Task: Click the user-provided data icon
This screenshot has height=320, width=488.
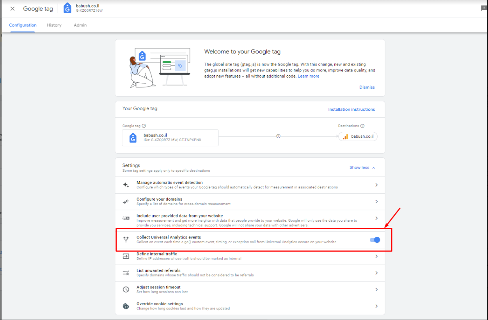Action: click(x=126, y=218)
